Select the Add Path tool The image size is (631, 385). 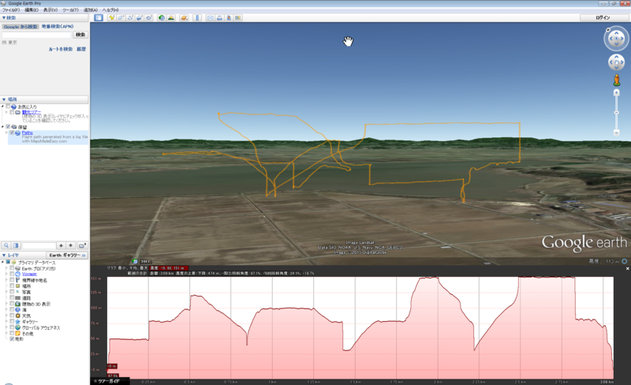point(130,17)
